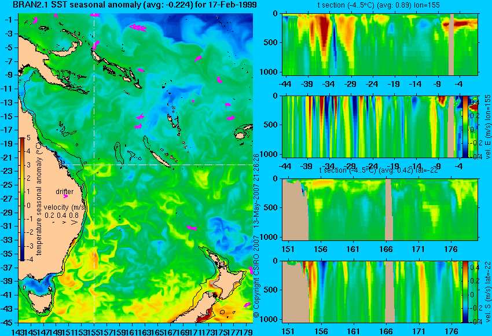The image size is (492, 336).
Task: Click New Zealand's North Island on the map
Action: 228,279
